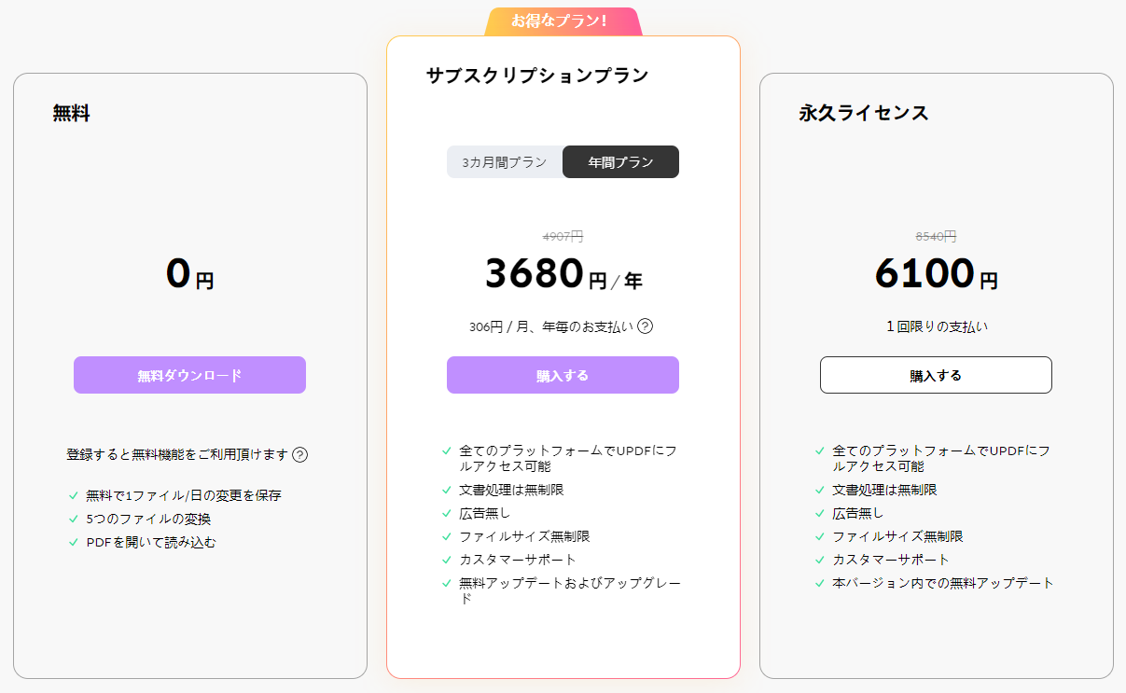Click the サブスクリプションプラン heading
Image resolution: width=1126 pixels, height=693 pixels.
coord(536,76)
